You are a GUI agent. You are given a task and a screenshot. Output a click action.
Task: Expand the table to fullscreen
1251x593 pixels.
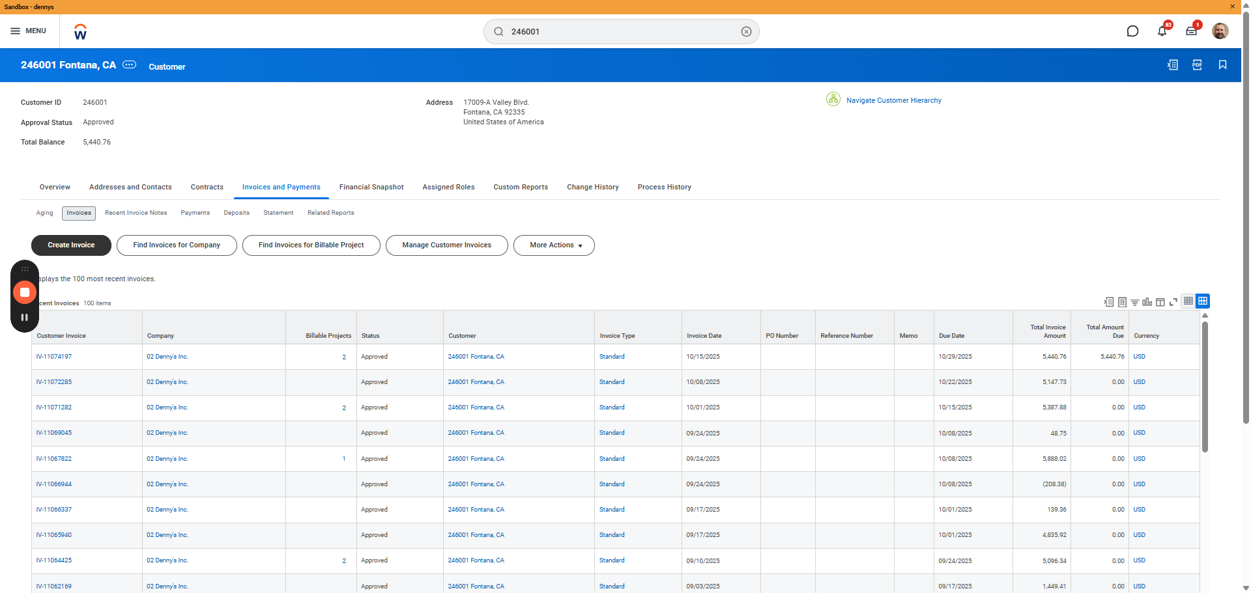click(1173, 302)
